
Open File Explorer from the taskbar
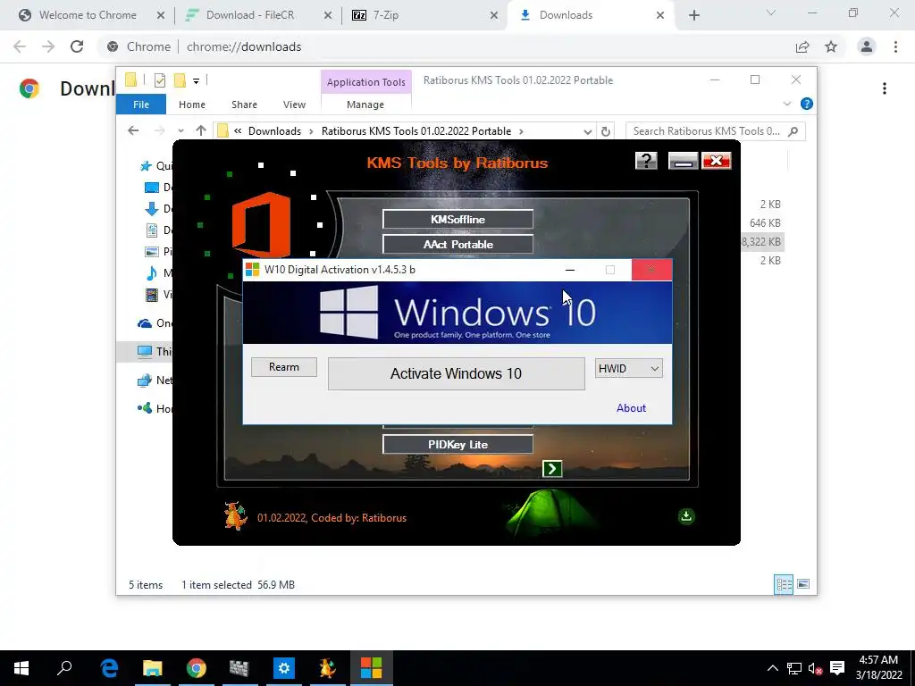click(x=152, y=668)
